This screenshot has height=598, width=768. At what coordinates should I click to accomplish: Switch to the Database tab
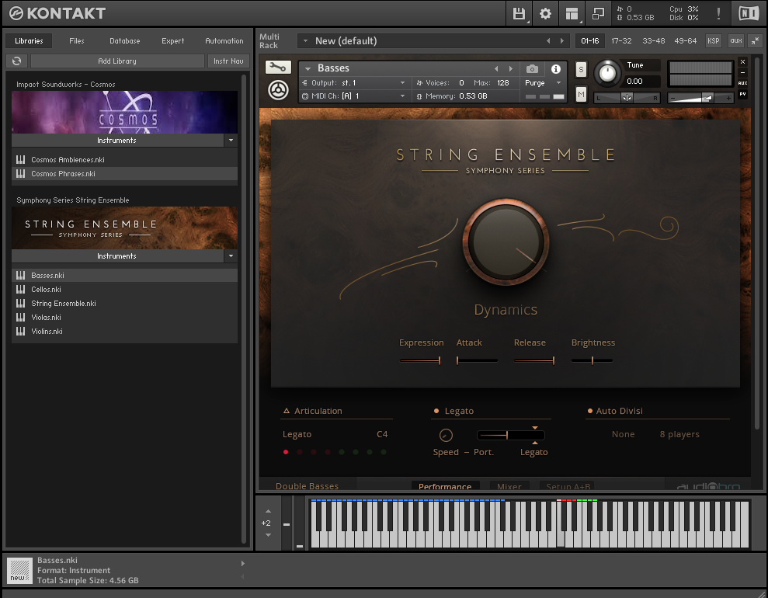tap(124, 41)
